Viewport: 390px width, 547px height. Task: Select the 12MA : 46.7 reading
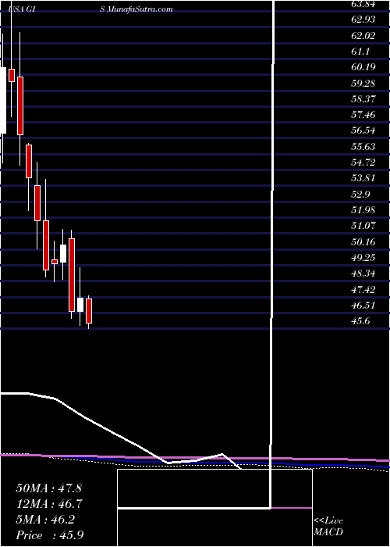coord(48,504)
